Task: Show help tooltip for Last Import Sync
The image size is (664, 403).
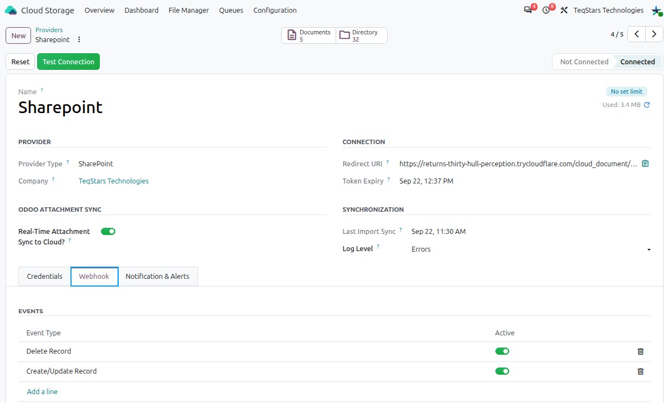Action: click(x=400, y=230)
